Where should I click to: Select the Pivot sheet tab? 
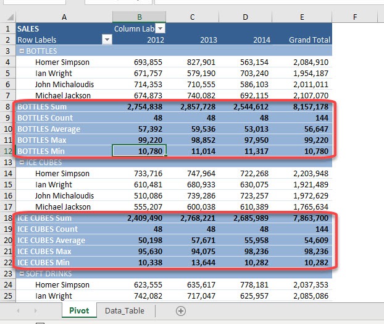coord(79,311)
